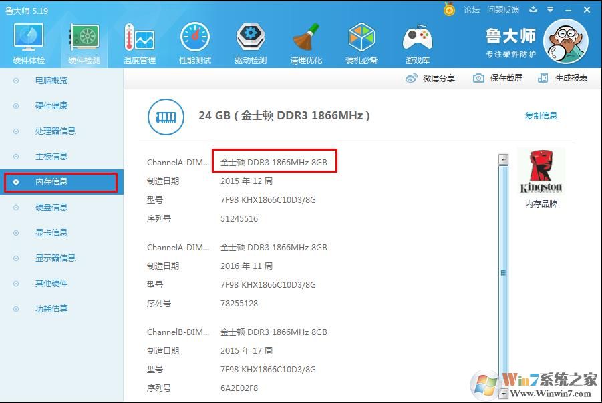Open 清理优化 cleanup broom icon
Viewport: 602px width, 403px height.
[306, 37]
